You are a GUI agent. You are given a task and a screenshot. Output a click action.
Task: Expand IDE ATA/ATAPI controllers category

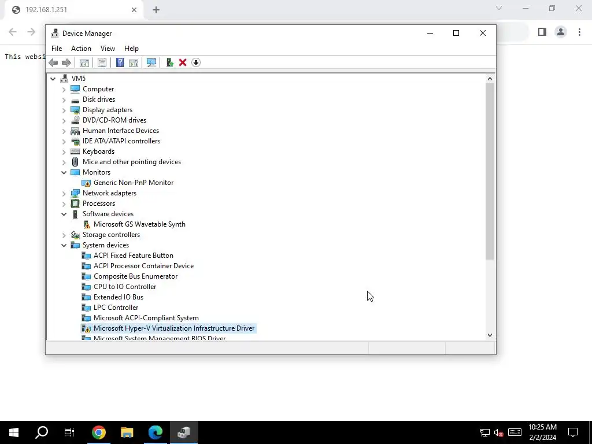point(64,141)
